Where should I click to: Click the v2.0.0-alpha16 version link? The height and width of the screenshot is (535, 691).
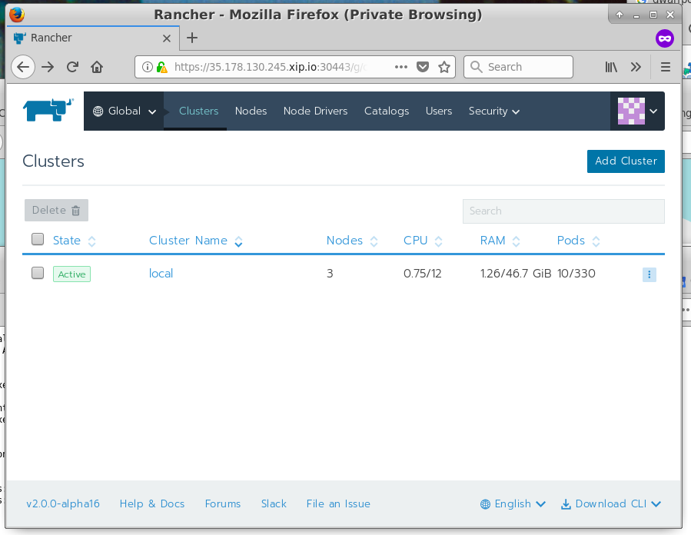pos(63,503)
